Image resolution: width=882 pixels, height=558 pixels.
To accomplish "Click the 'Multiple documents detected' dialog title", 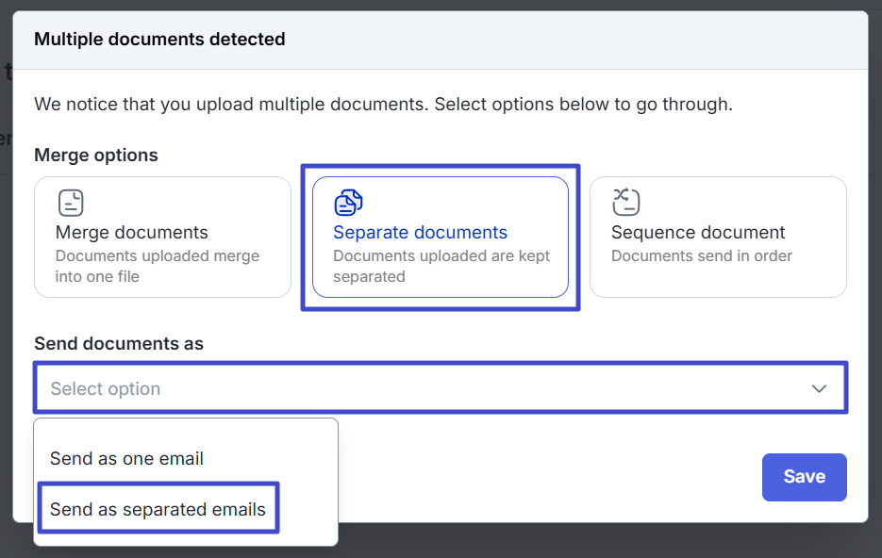I will tap(159, 40).
